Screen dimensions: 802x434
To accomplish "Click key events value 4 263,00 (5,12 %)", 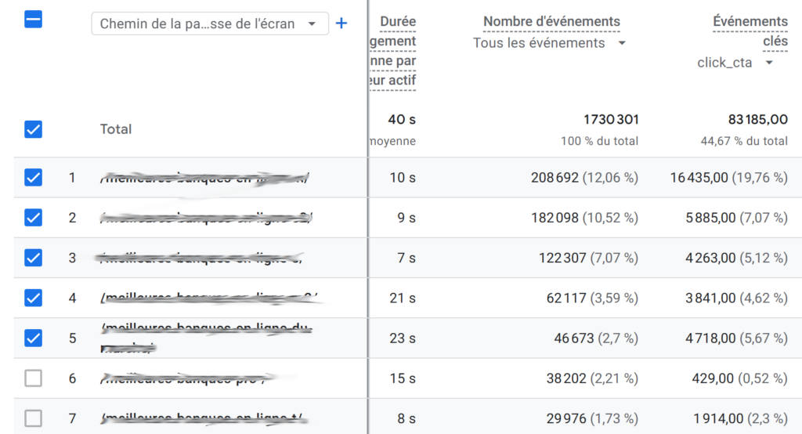I will click(x=736, y=258).
